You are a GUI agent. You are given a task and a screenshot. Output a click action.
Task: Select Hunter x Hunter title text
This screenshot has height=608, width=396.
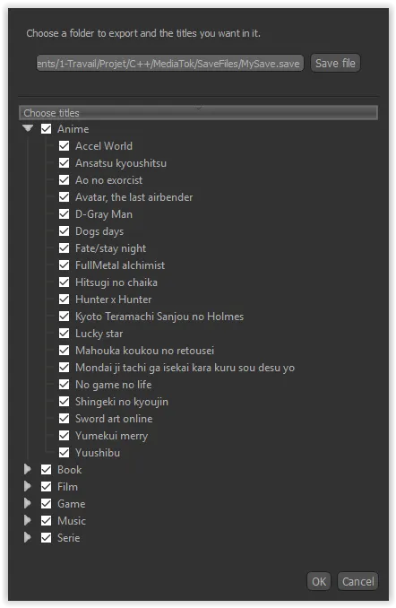(114, 300)
